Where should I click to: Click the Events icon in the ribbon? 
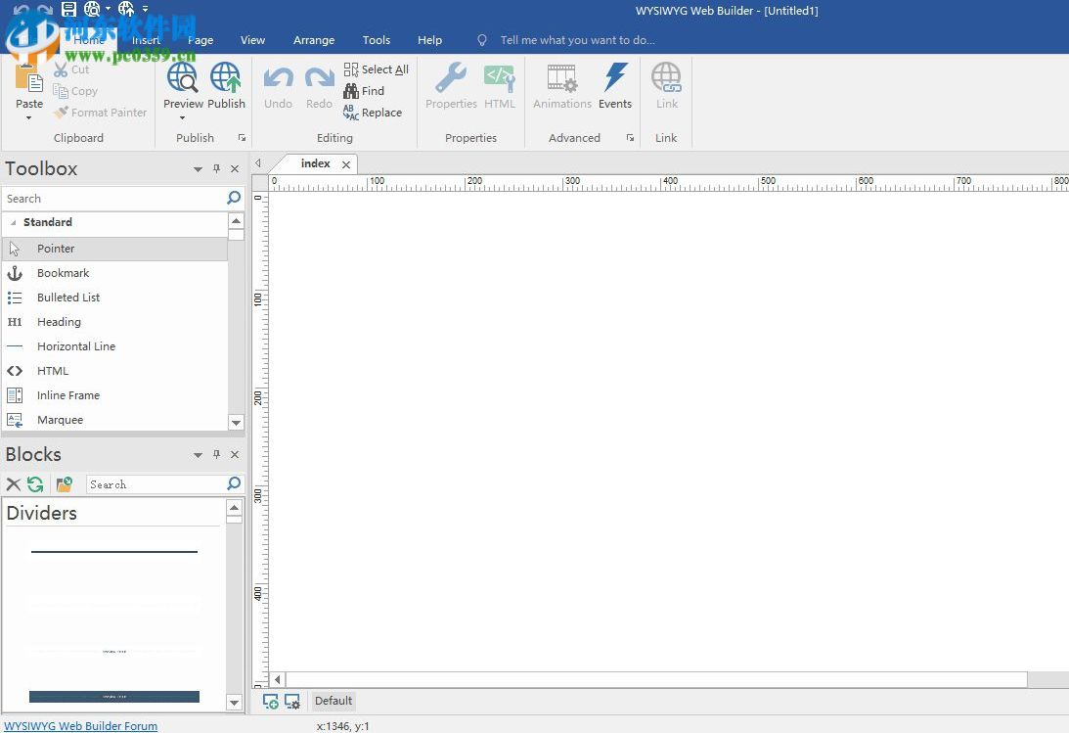615,86
